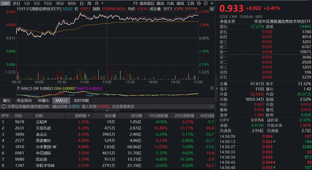
Task: Sort by 成交额 column header
Action: pyautogui.click(x=136, y=116)
